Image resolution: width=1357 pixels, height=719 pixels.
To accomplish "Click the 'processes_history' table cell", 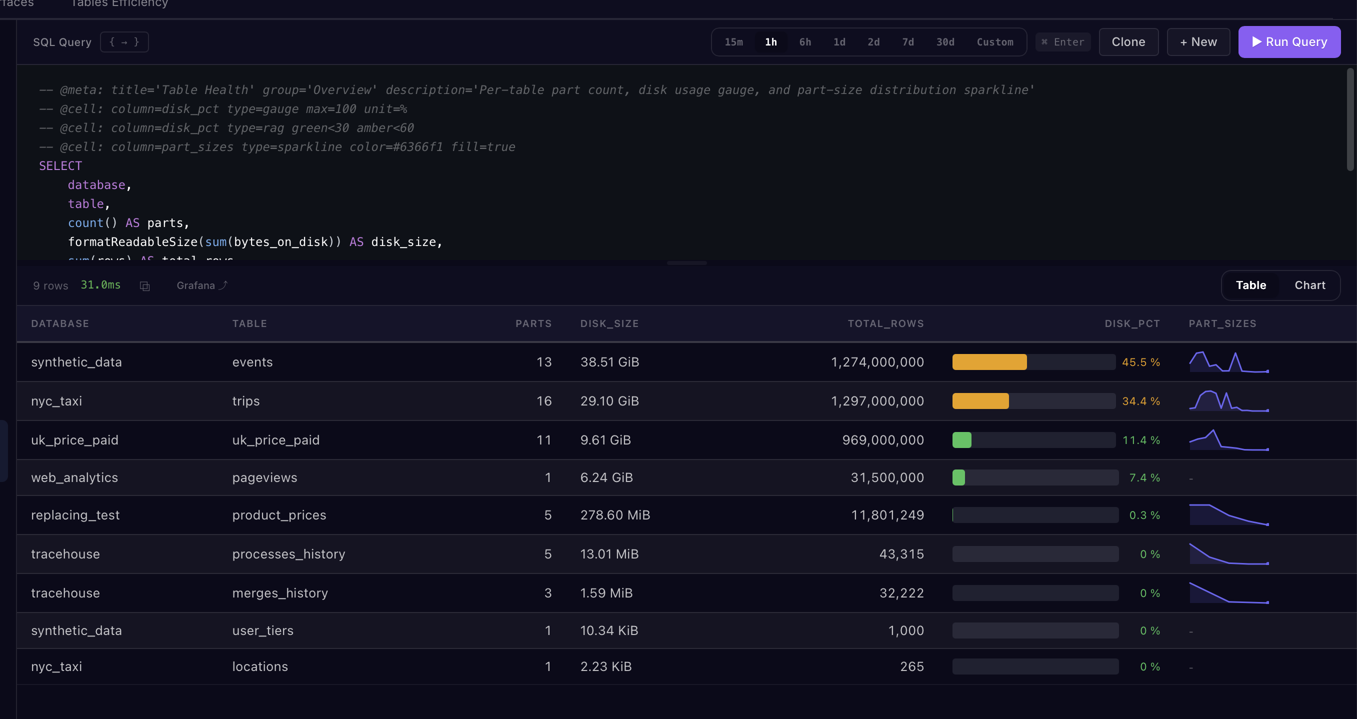I will pyautogui.click(x=288, y=554).
